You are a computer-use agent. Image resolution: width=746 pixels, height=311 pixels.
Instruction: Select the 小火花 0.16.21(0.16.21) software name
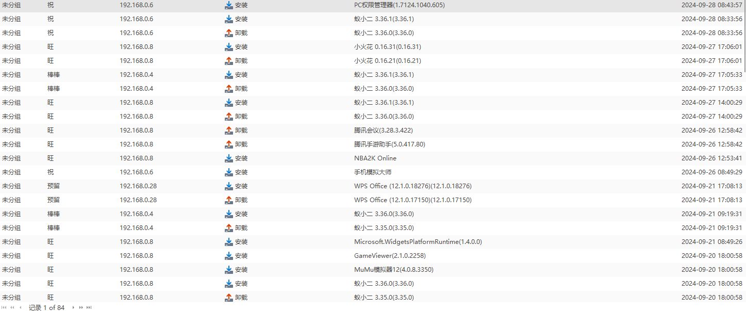click(x=388, y=61)
